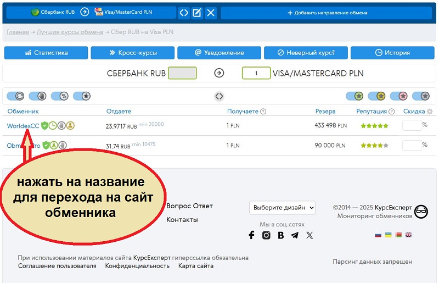Click the center reverse direction arrows icon
The image size is (439, 283).
(219, 97)
